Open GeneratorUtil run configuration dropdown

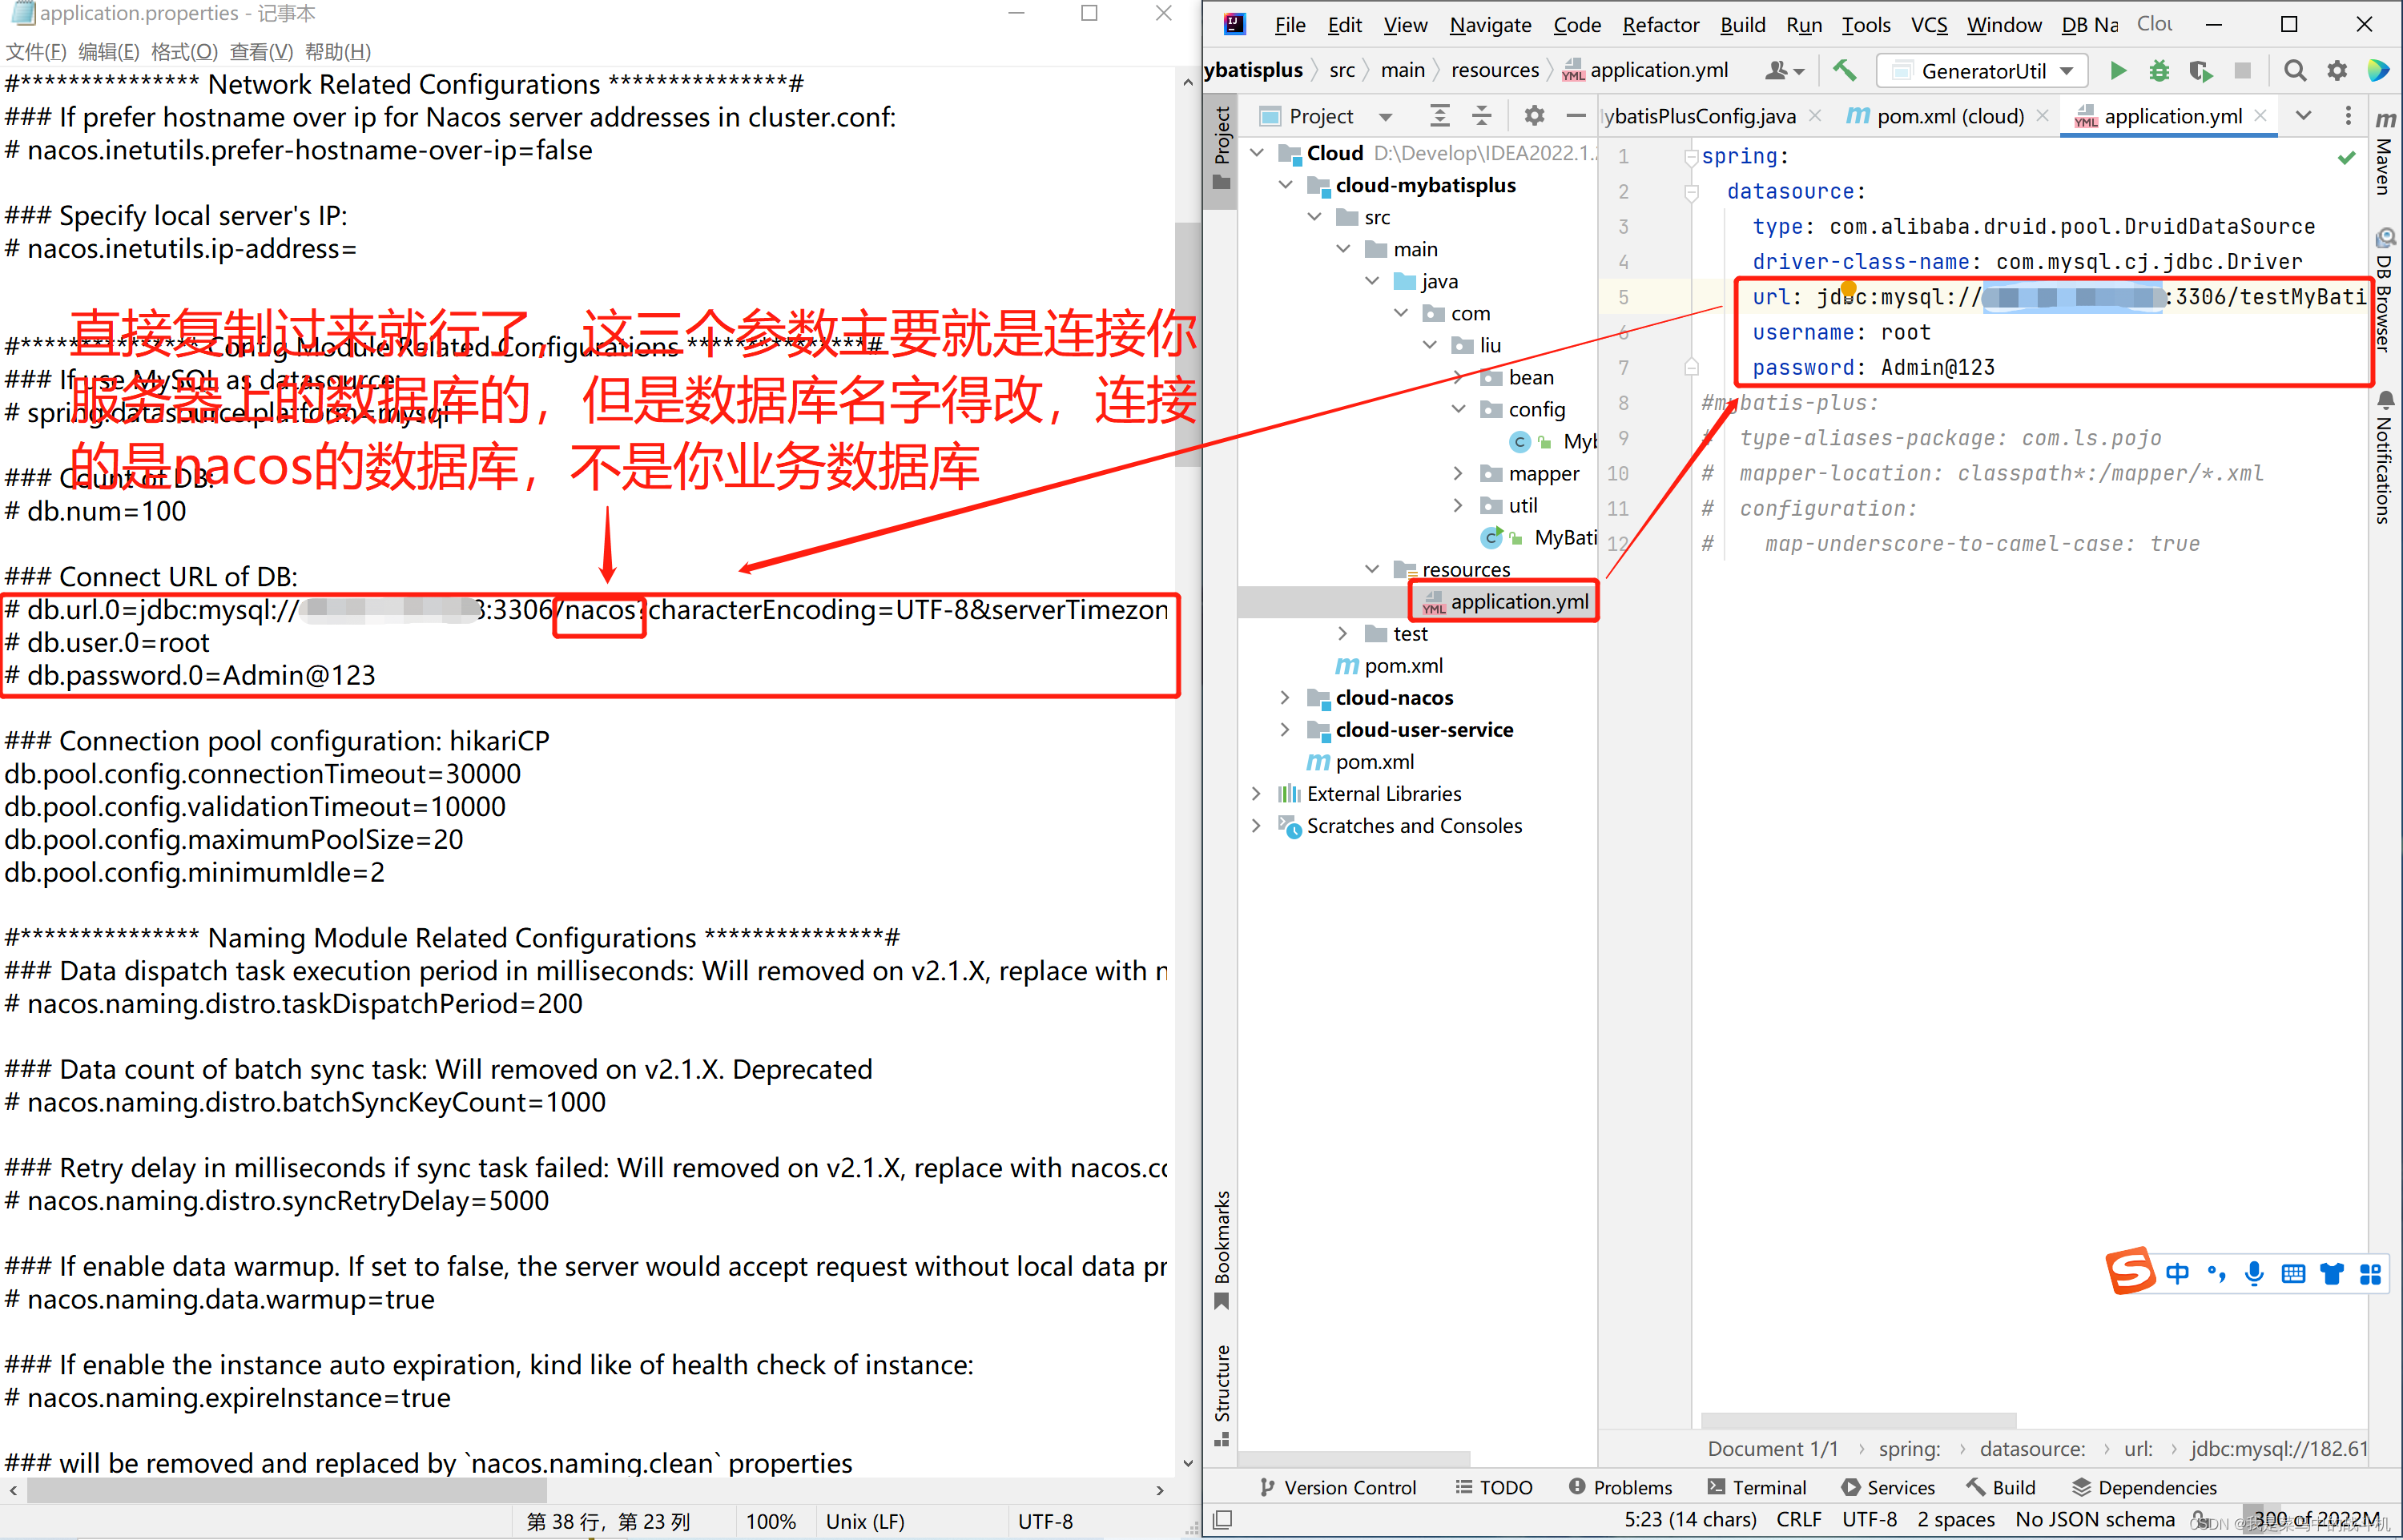coord(2066,71)
